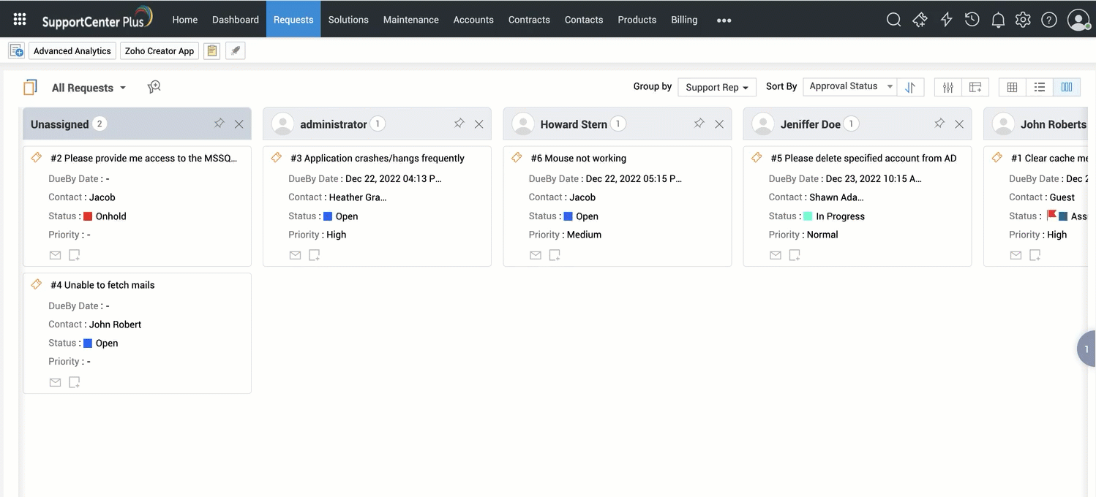Open the Contracts tab
Image resolution: width=1096 pixels, height=497 pixels.
click(529, 20)
